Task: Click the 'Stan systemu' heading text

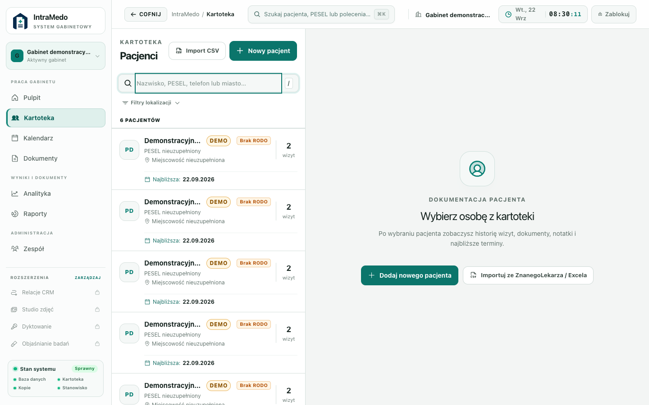Action: [x=38, y=369]
